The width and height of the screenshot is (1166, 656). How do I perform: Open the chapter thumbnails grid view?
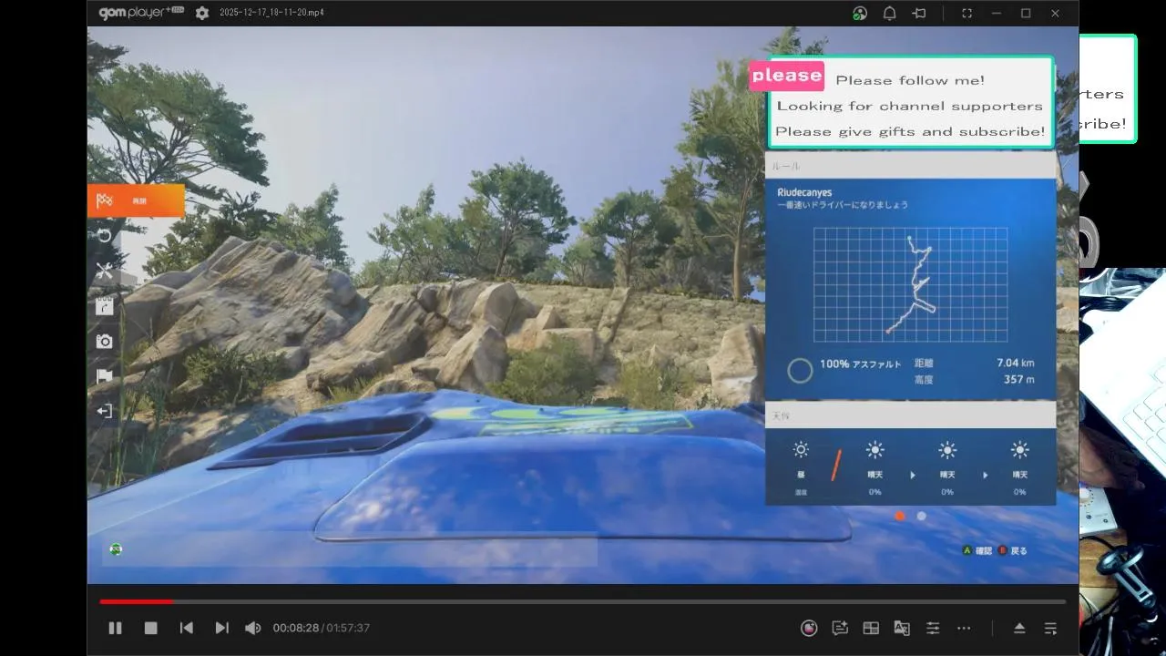tap(871, 628)
